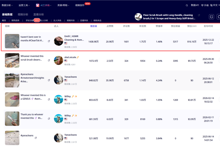Click the search magnifier icon in top bar
The height and width of the screenshot is (146, 220).
click(x=187, y=5)
